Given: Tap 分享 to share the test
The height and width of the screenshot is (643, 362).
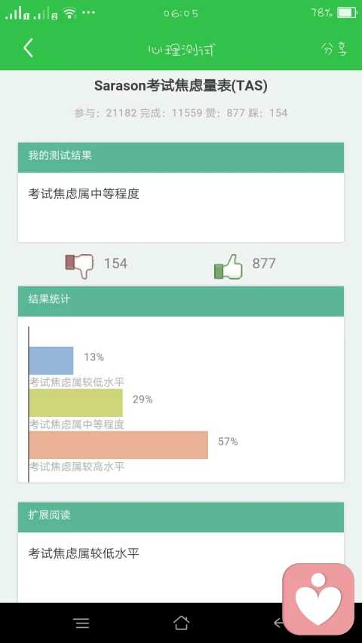Looking at the screenshot, I should 334,49.
